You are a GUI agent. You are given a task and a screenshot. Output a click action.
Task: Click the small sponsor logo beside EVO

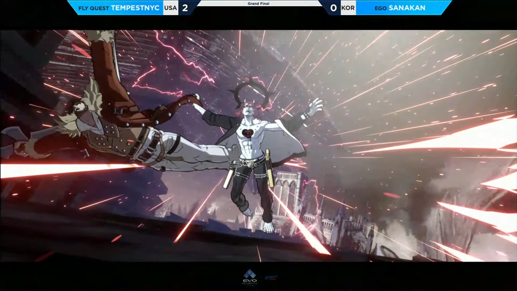point(271,277)
